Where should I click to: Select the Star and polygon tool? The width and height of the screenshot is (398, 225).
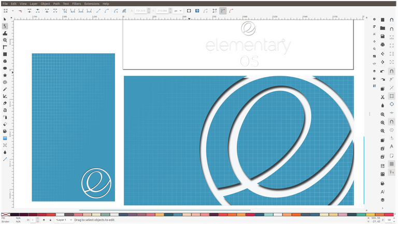coord(5,75)
